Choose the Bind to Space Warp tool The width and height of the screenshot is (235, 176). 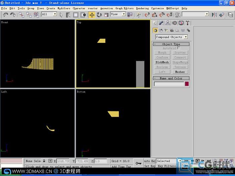[x=36, y=15]
